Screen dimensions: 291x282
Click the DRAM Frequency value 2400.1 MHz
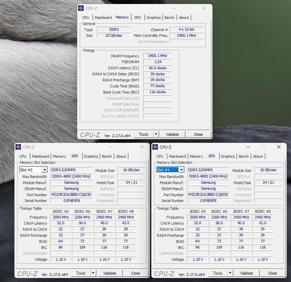tap(157, 56)
